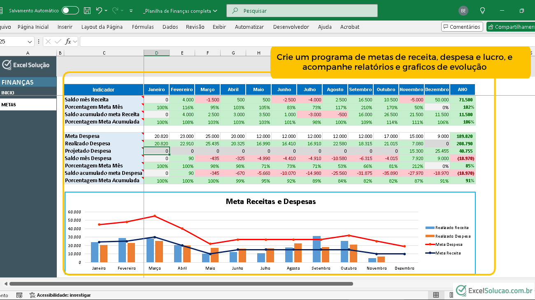The image size is (535, 300).
Task: Open the Ajuda tab
Action: point(325,27)
